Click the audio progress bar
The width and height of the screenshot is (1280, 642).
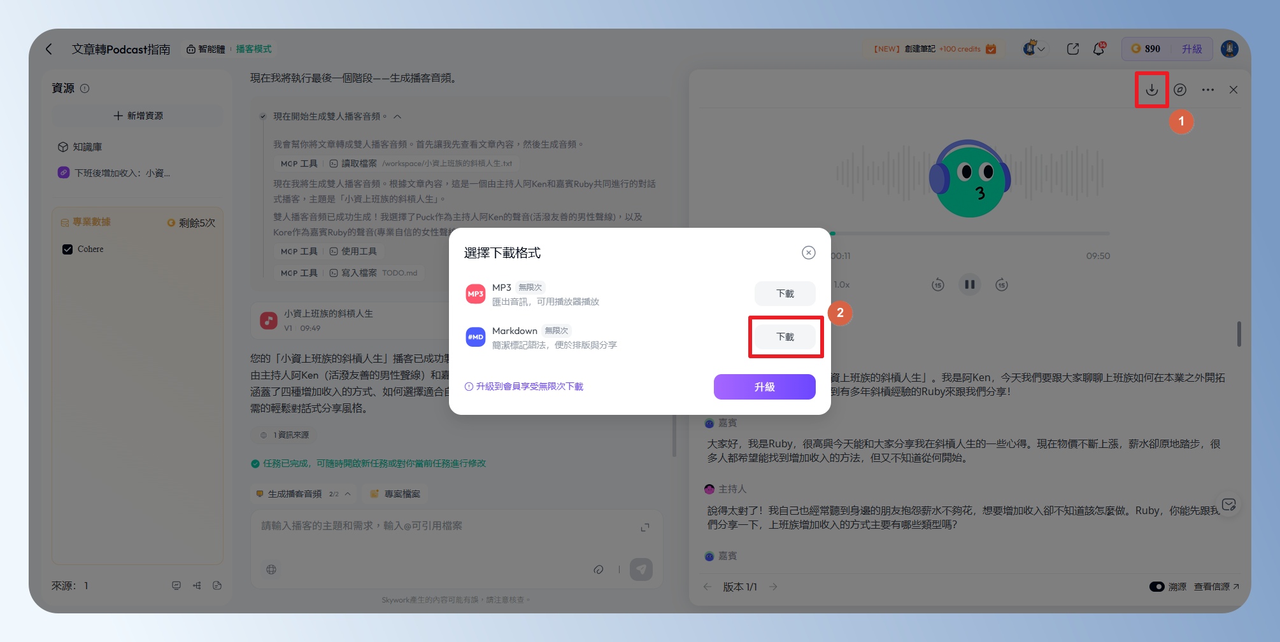point(969,234)
